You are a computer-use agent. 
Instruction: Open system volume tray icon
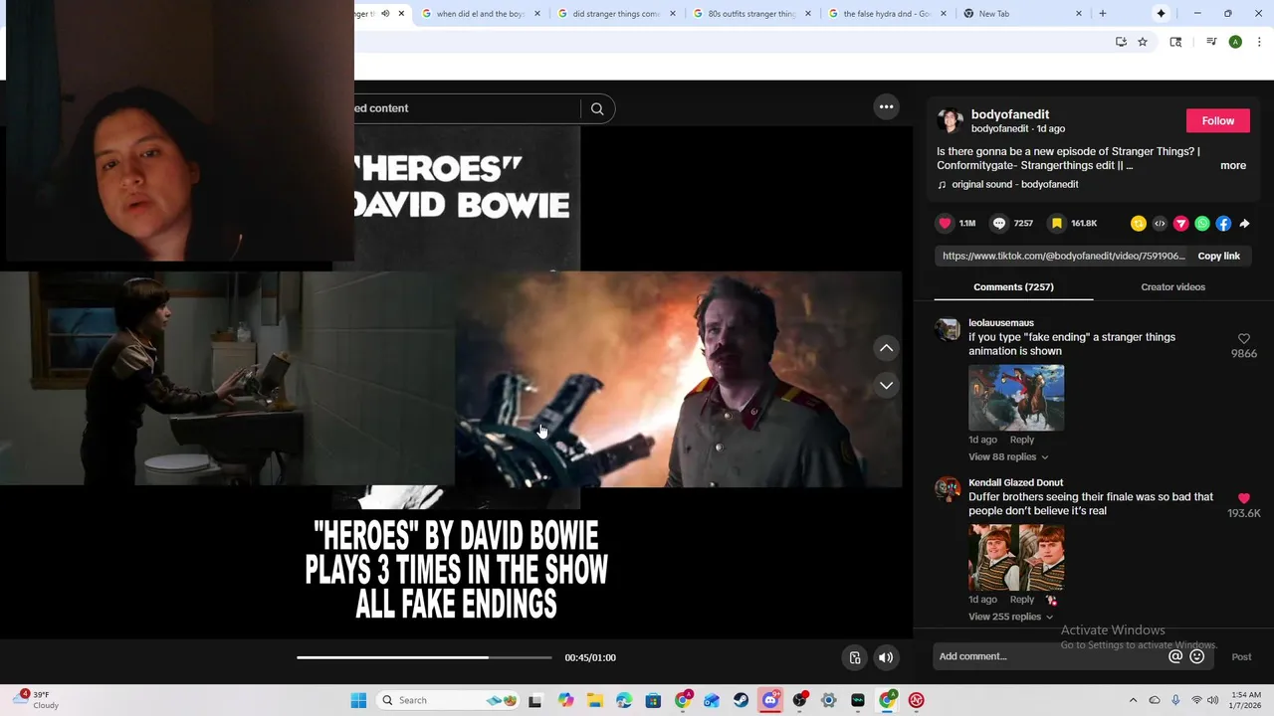[x=1212, y=700]
